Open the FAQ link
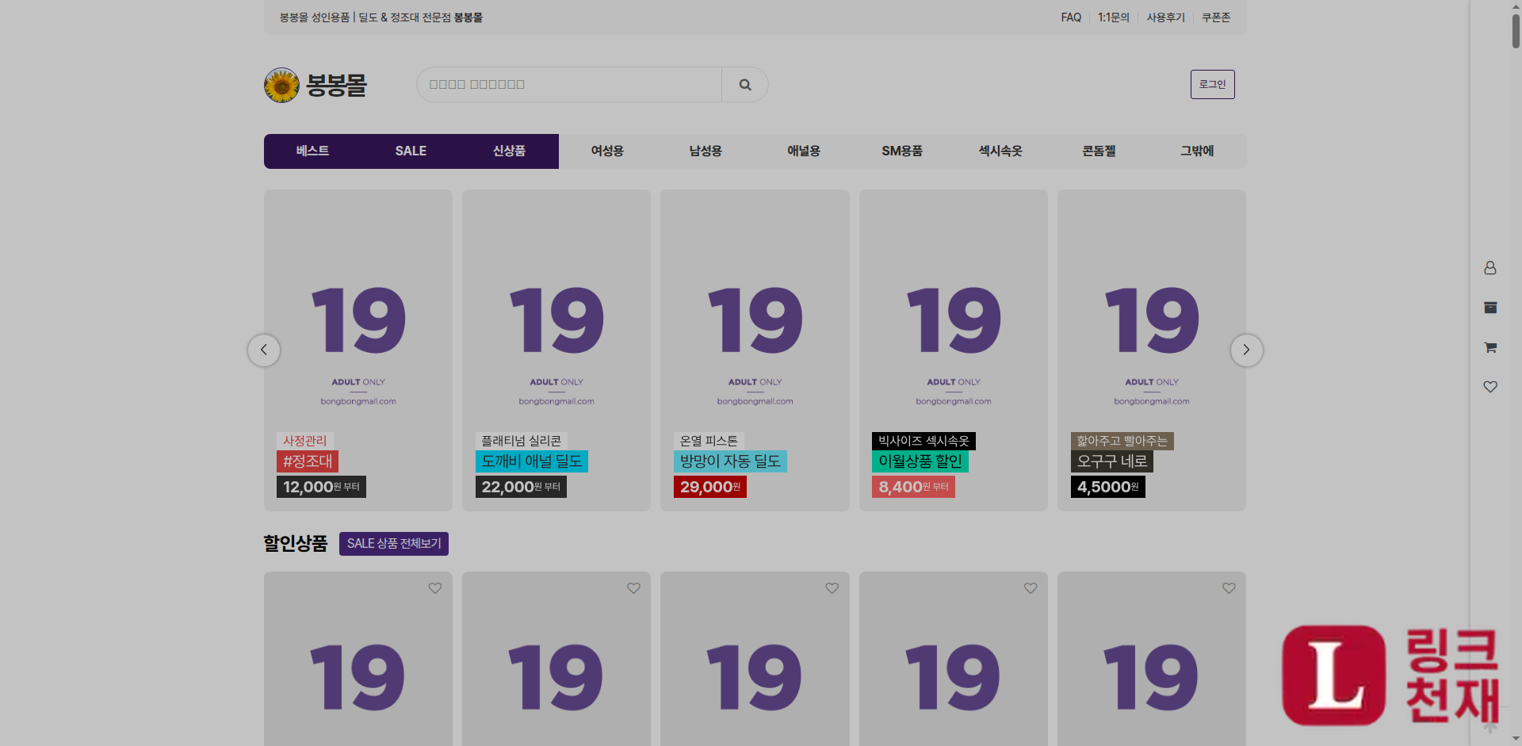This screenshot has width=1522, height=746. [x=1071, y=17]
